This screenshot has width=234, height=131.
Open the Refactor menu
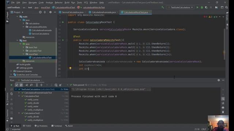pyautogui.click(x=58, y=3)
